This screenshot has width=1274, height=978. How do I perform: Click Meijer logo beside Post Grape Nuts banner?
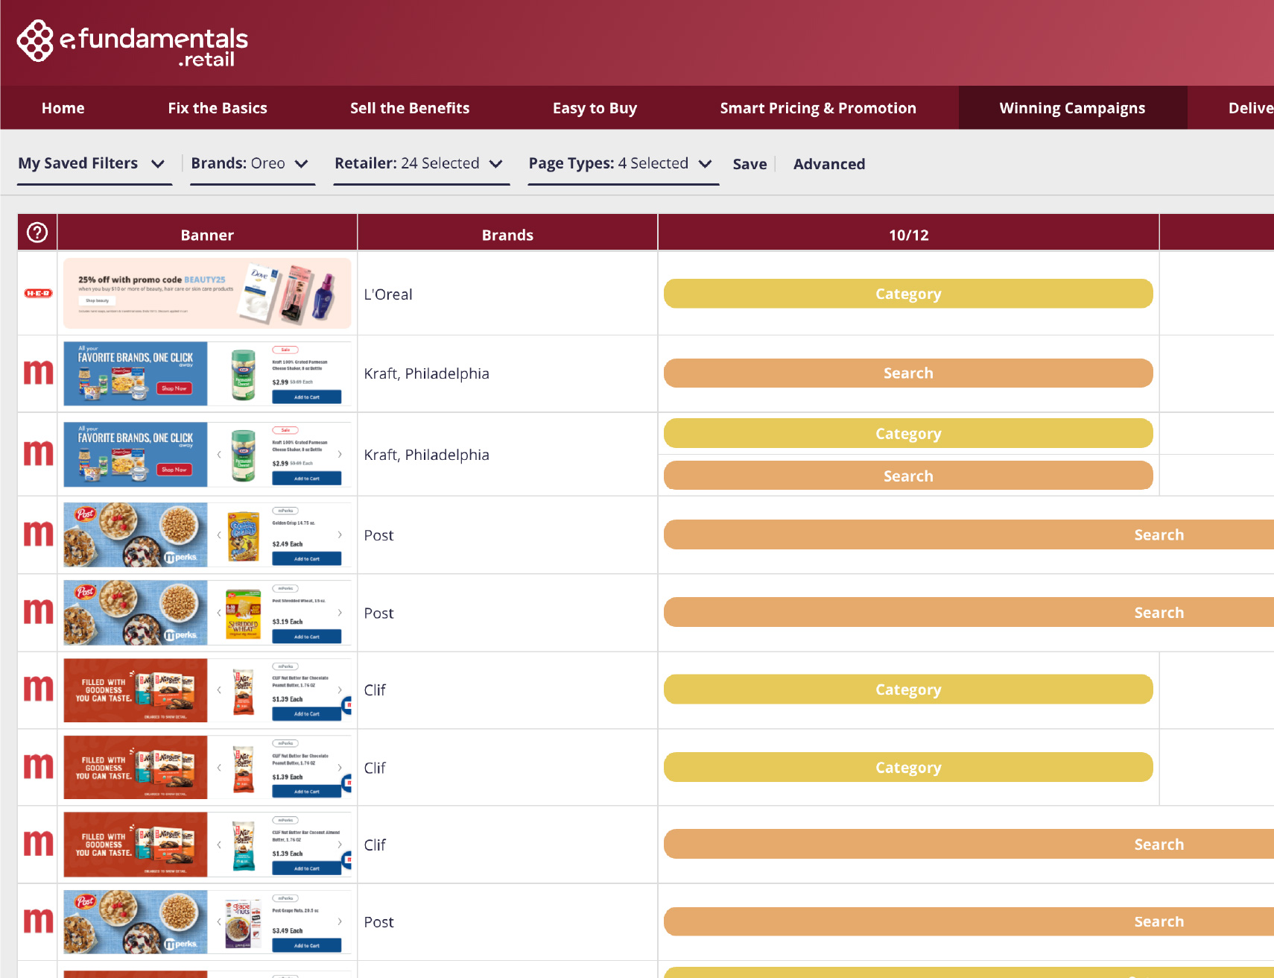(x=38, y=921)
